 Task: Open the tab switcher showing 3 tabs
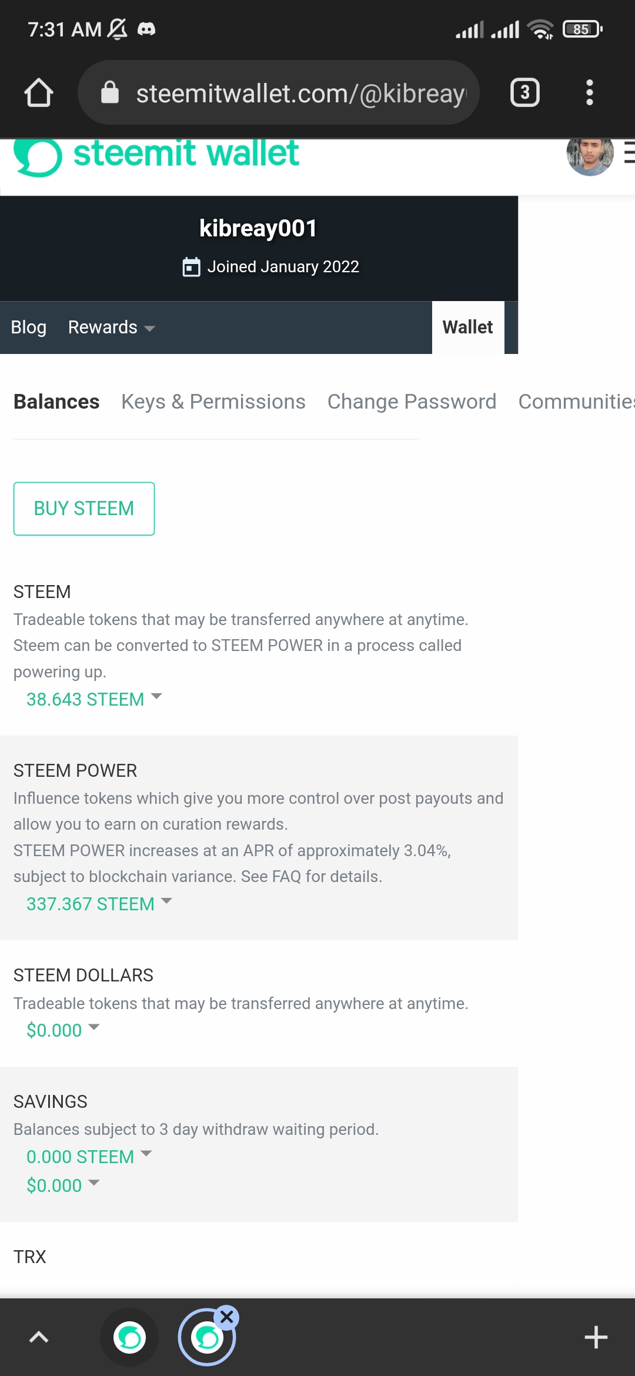[x=524, y=92]
